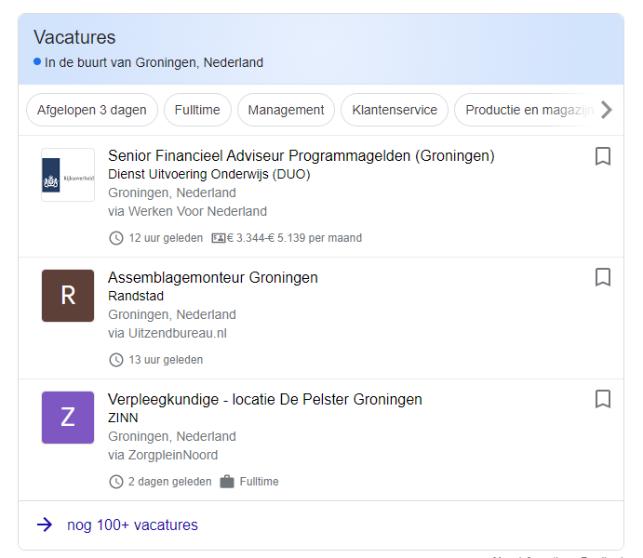Bookmark the Senior Financieel Adviseur job
643x558 pixels.
(602, 156)
